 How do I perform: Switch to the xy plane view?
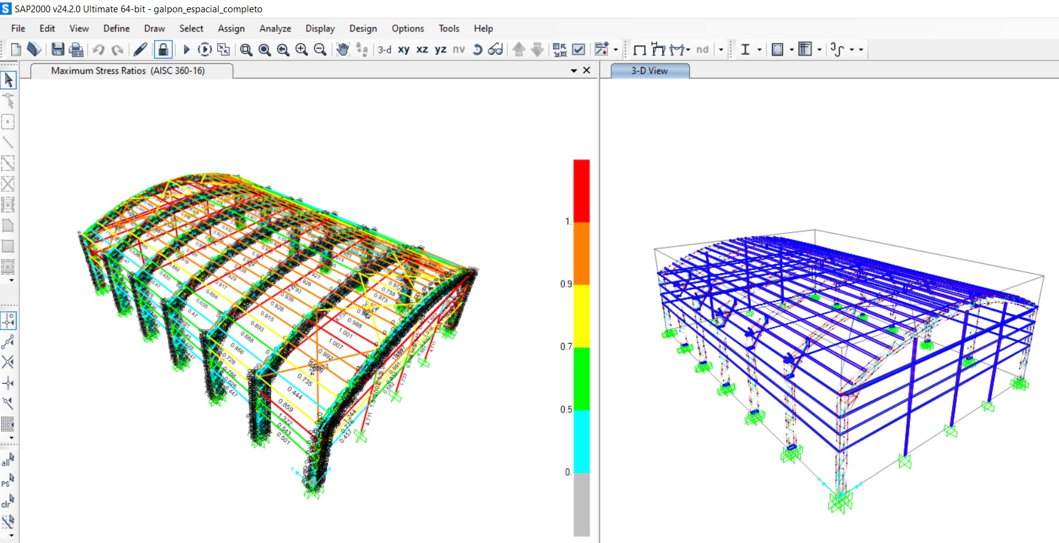tap(403, 49)
